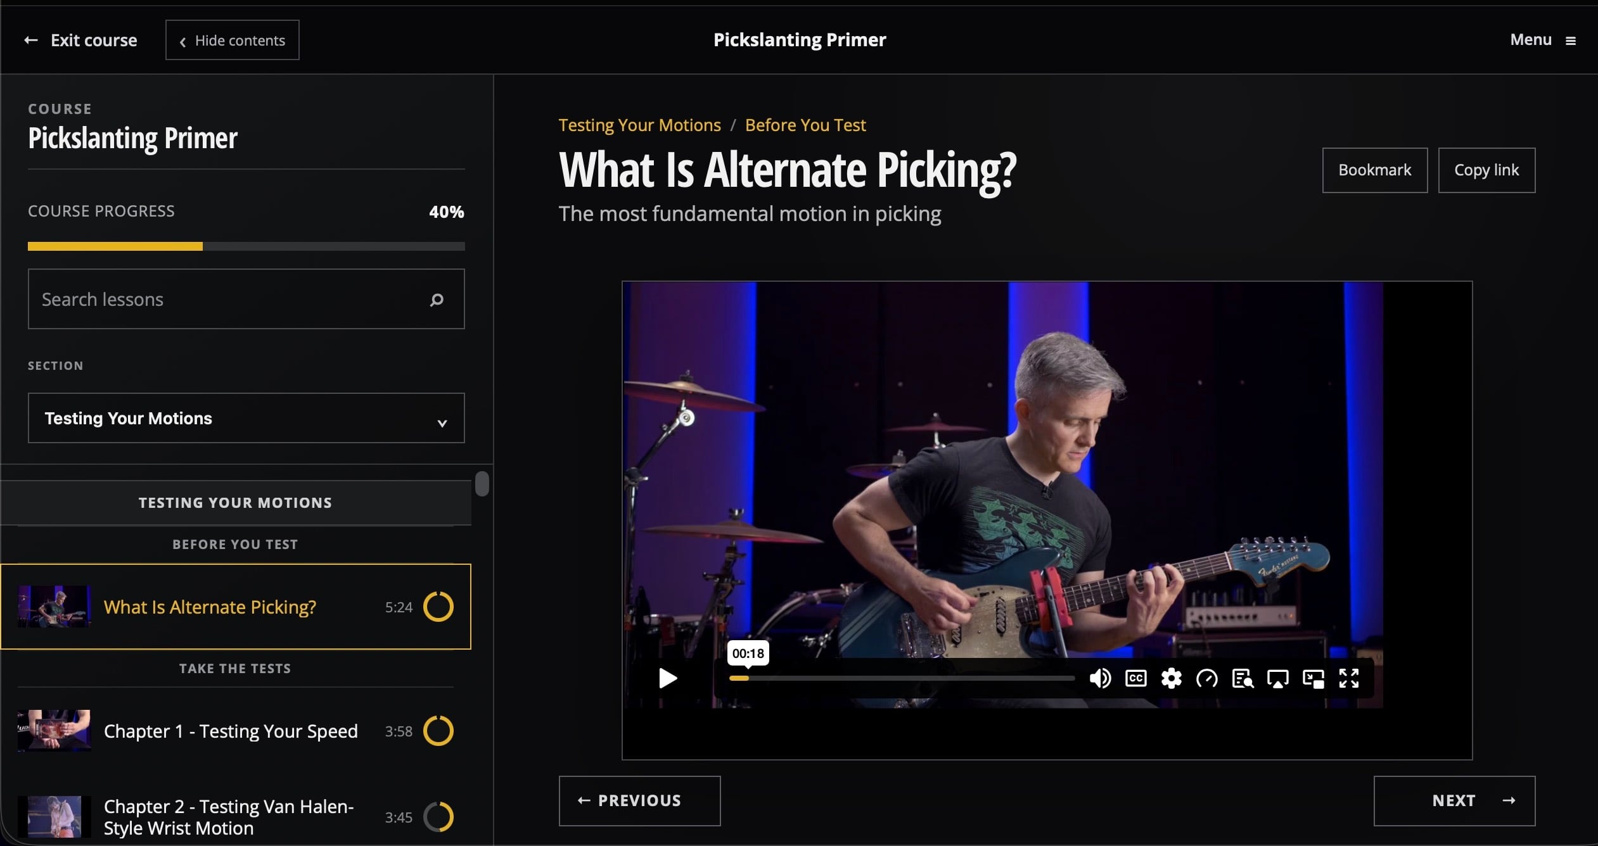Viewport: 1598px width, 846px height.
Task: Bookmark this lesson
Action: [1375, 170]
